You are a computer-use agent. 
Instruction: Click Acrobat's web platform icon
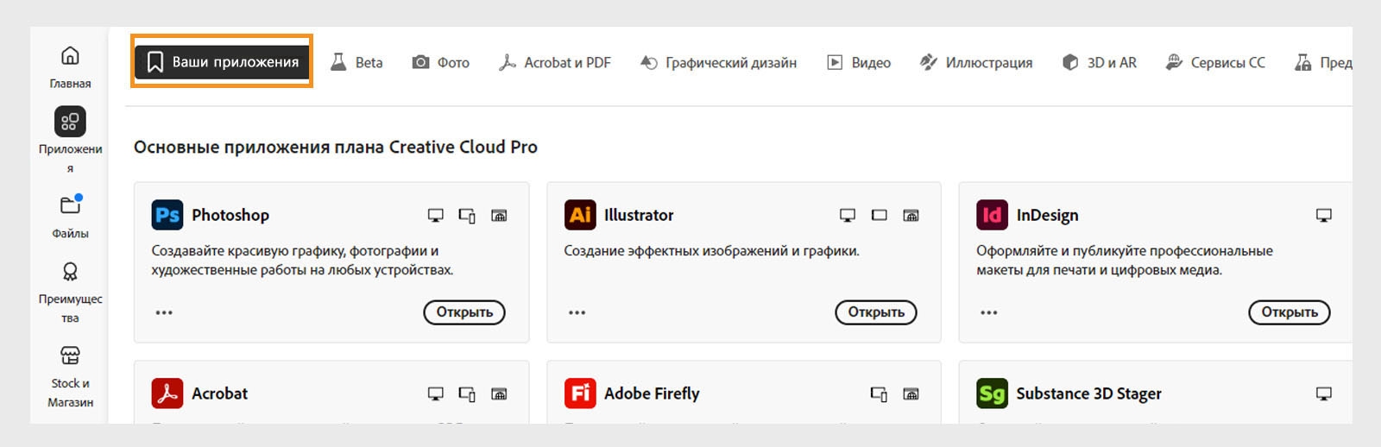point(499,394)
